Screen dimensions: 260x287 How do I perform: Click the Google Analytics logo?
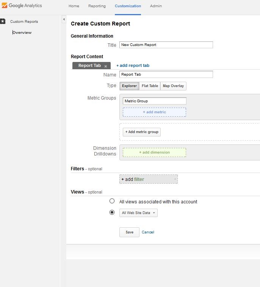pos(22,5)
